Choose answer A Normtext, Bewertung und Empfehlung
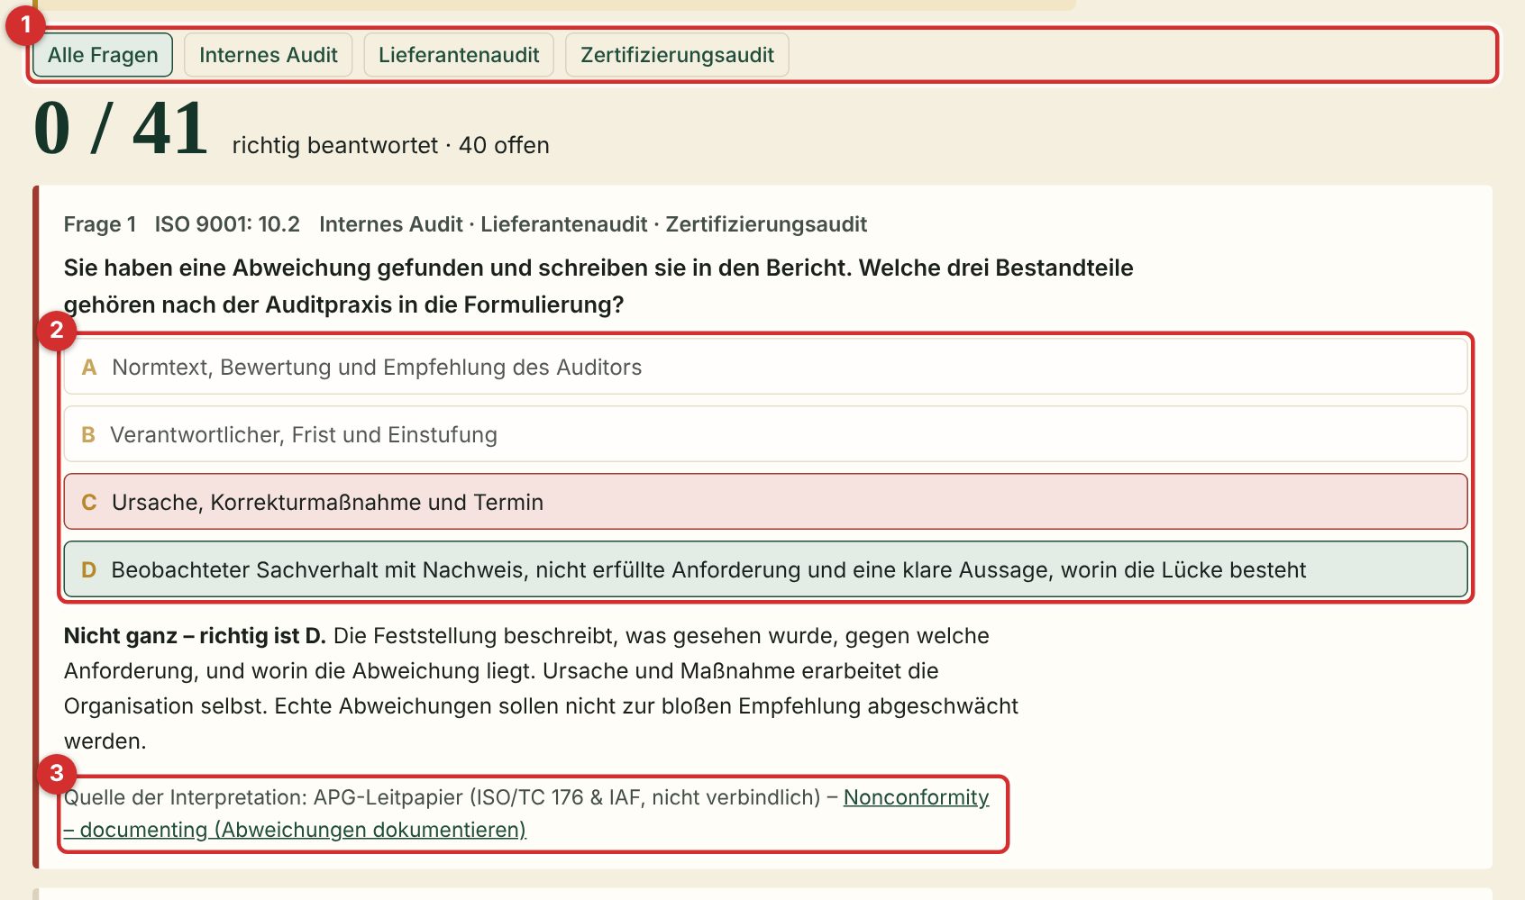This screenshot has width=1525, height=900. (x=765, y=367)
